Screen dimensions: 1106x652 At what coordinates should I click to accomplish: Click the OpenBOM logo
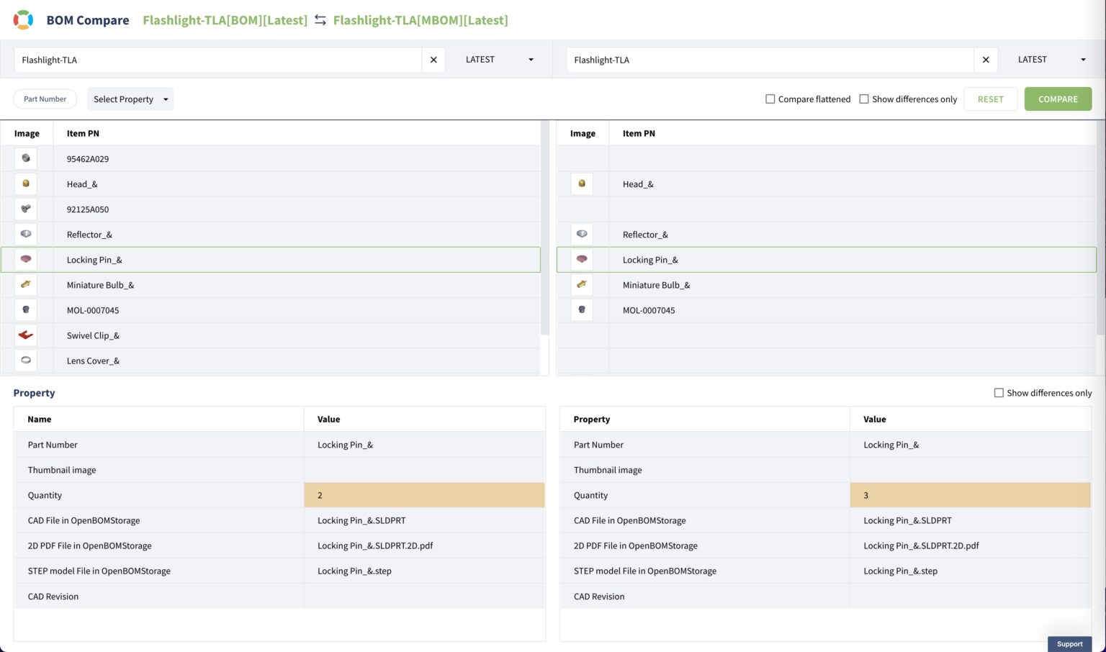[23, 19]
